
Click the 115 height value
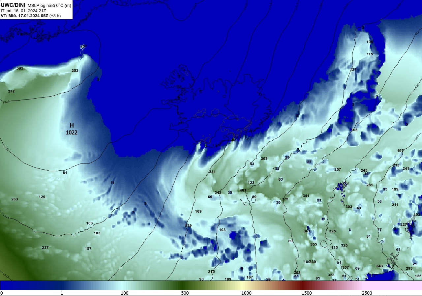pyautogui.click(x=370, y=54)
